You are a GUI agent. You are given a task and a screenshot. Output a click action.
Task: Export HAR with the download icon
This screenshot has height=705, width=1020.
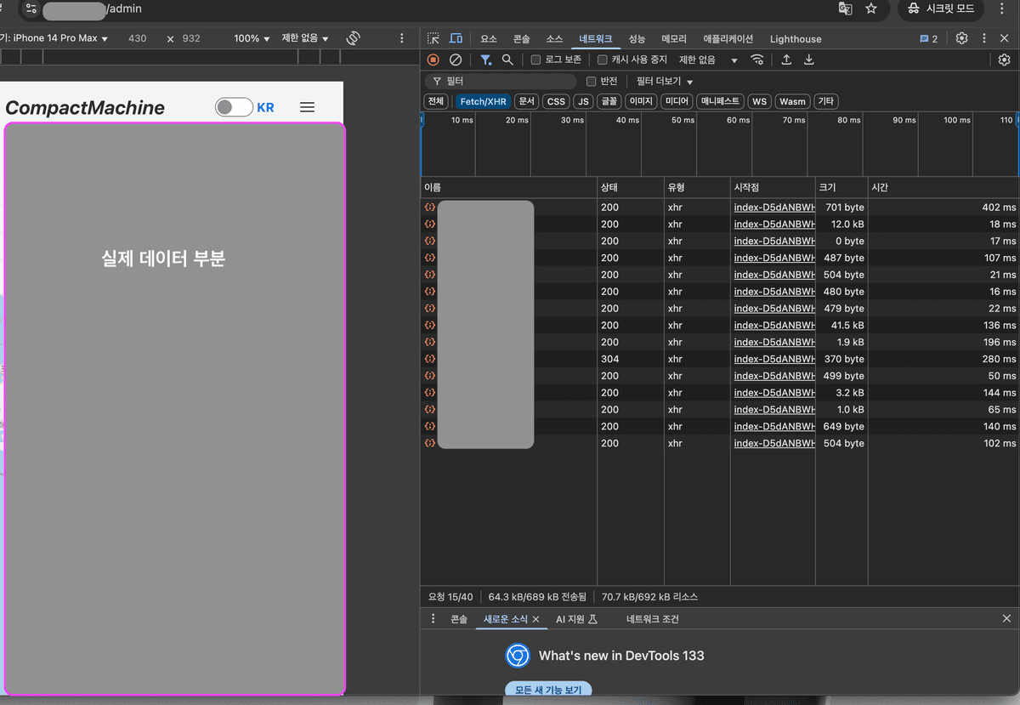tap(809, 60)
